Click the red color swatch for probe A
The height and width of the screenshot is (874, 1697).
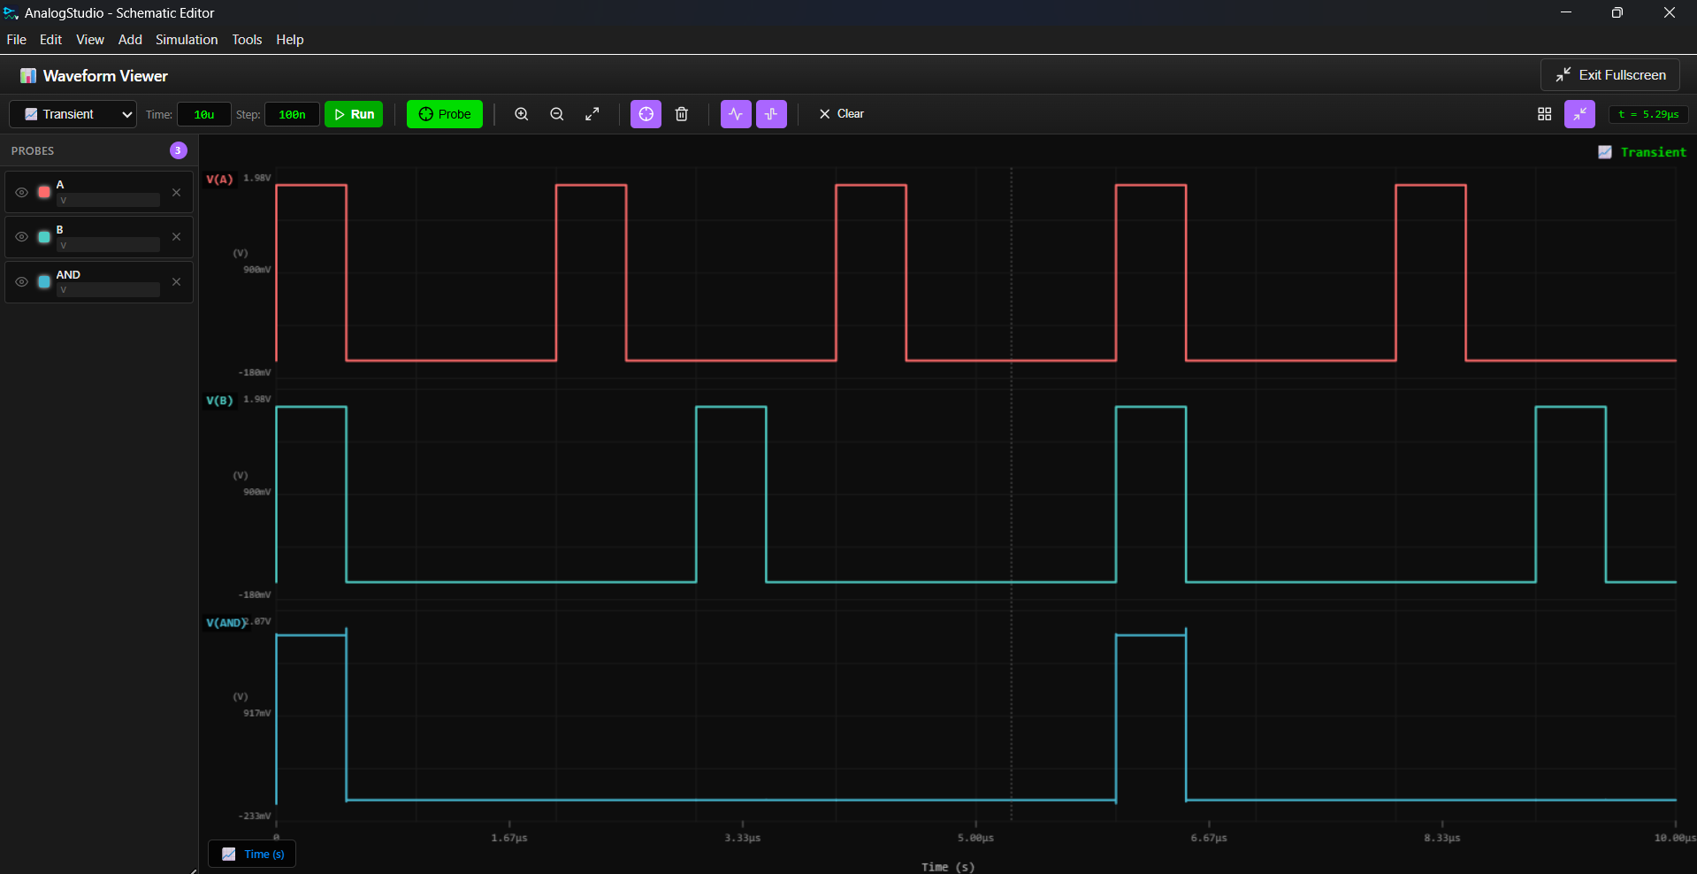pyautogui.click(x=42, y=192)
